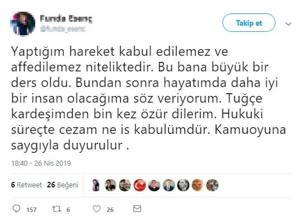Open the last liker avatar in row
This screenshot has height=217, width=299.
click(x=212, y=185)
